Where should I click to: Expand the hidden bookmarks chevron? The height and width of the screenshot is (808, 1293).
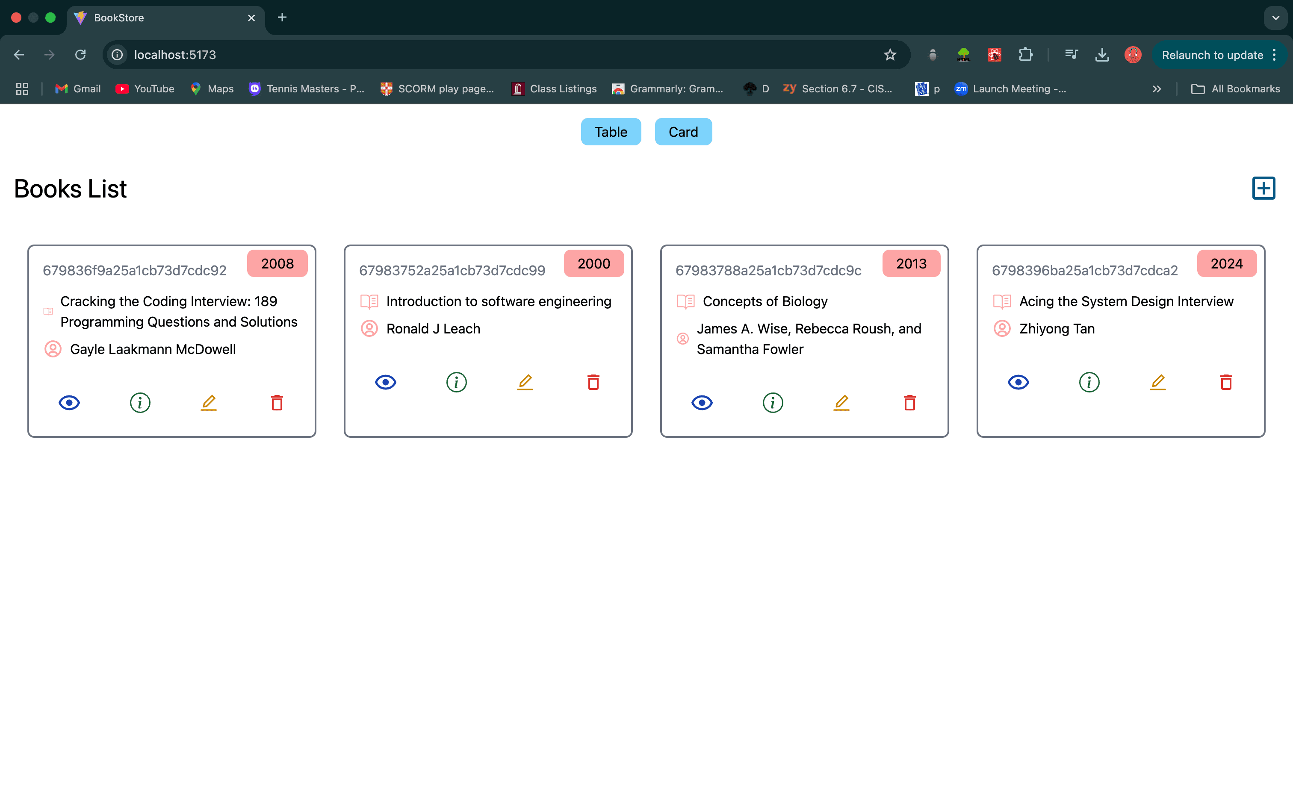click(x=1157, y=89)
